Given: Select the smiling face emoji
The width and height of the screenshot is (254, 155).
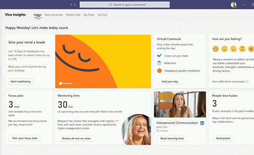Looking at the screenshot, I should pos(225,49).
